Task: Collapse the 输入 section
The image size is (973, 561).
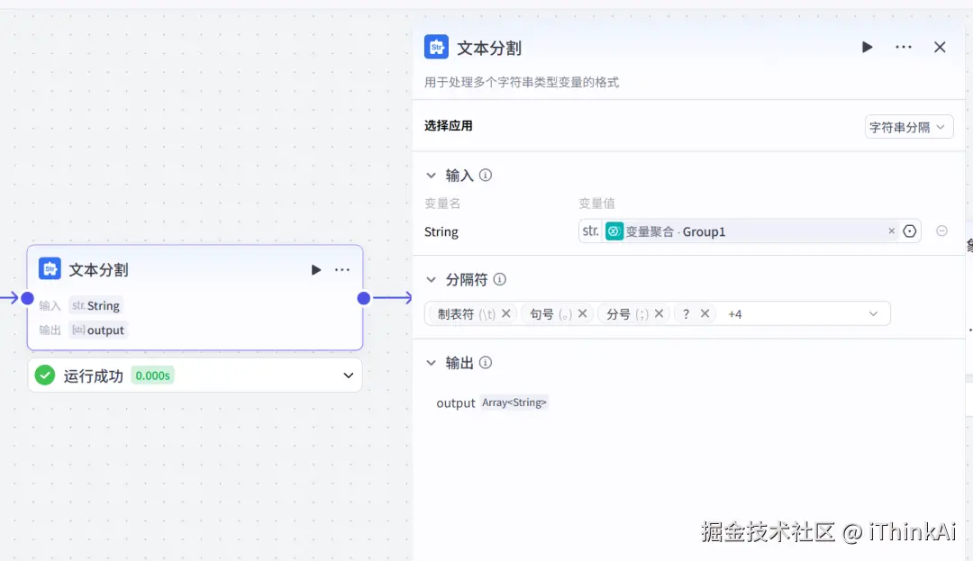Action: (431, 175)
